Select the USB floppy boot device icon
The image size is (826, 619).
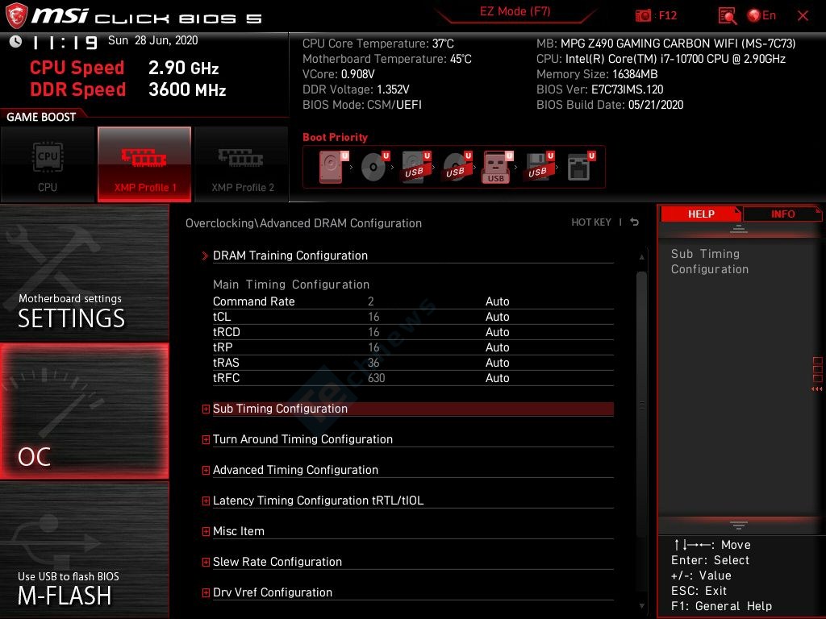tap(540, 167)
